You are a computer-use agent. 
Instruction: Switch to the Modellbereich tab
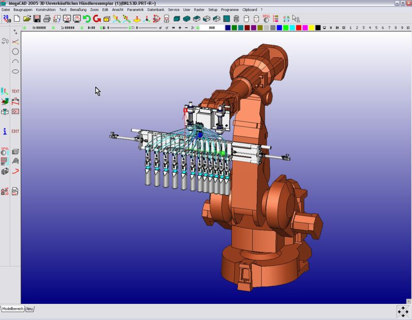(12, 309)
